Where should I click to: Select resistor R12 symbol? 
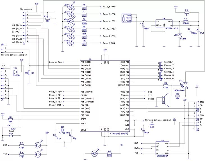(187, 13)
